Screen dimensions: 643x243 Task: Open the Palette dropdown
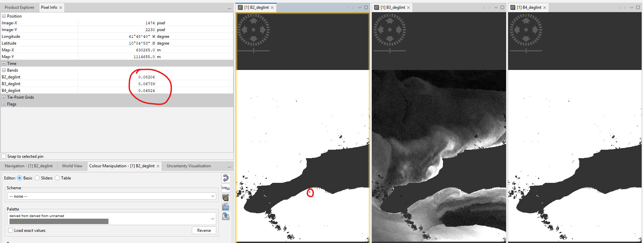[213, 219]
